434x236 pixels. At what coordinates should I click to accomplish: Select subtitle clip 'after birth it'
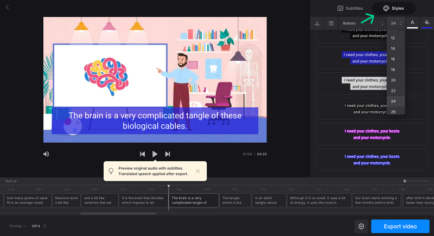tap(418, 200)
